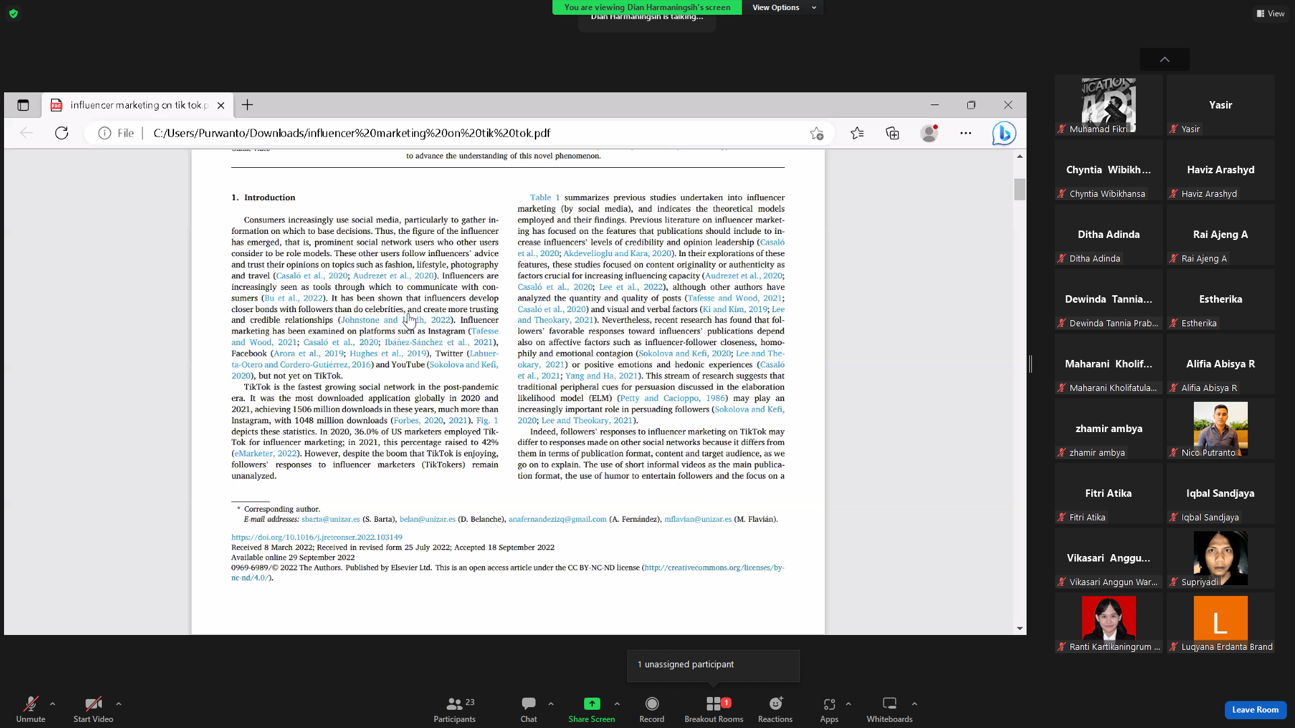Click the PDF scrollbar down arrow
The height and width of the screenshot is (728, 1295).
tap(1019, 628)
